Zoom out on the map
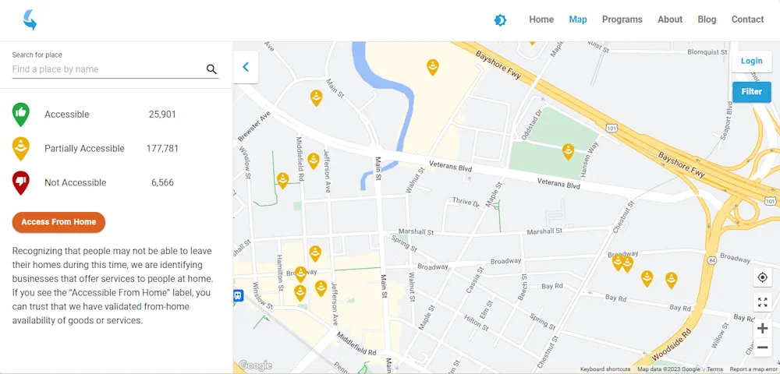 762,348
